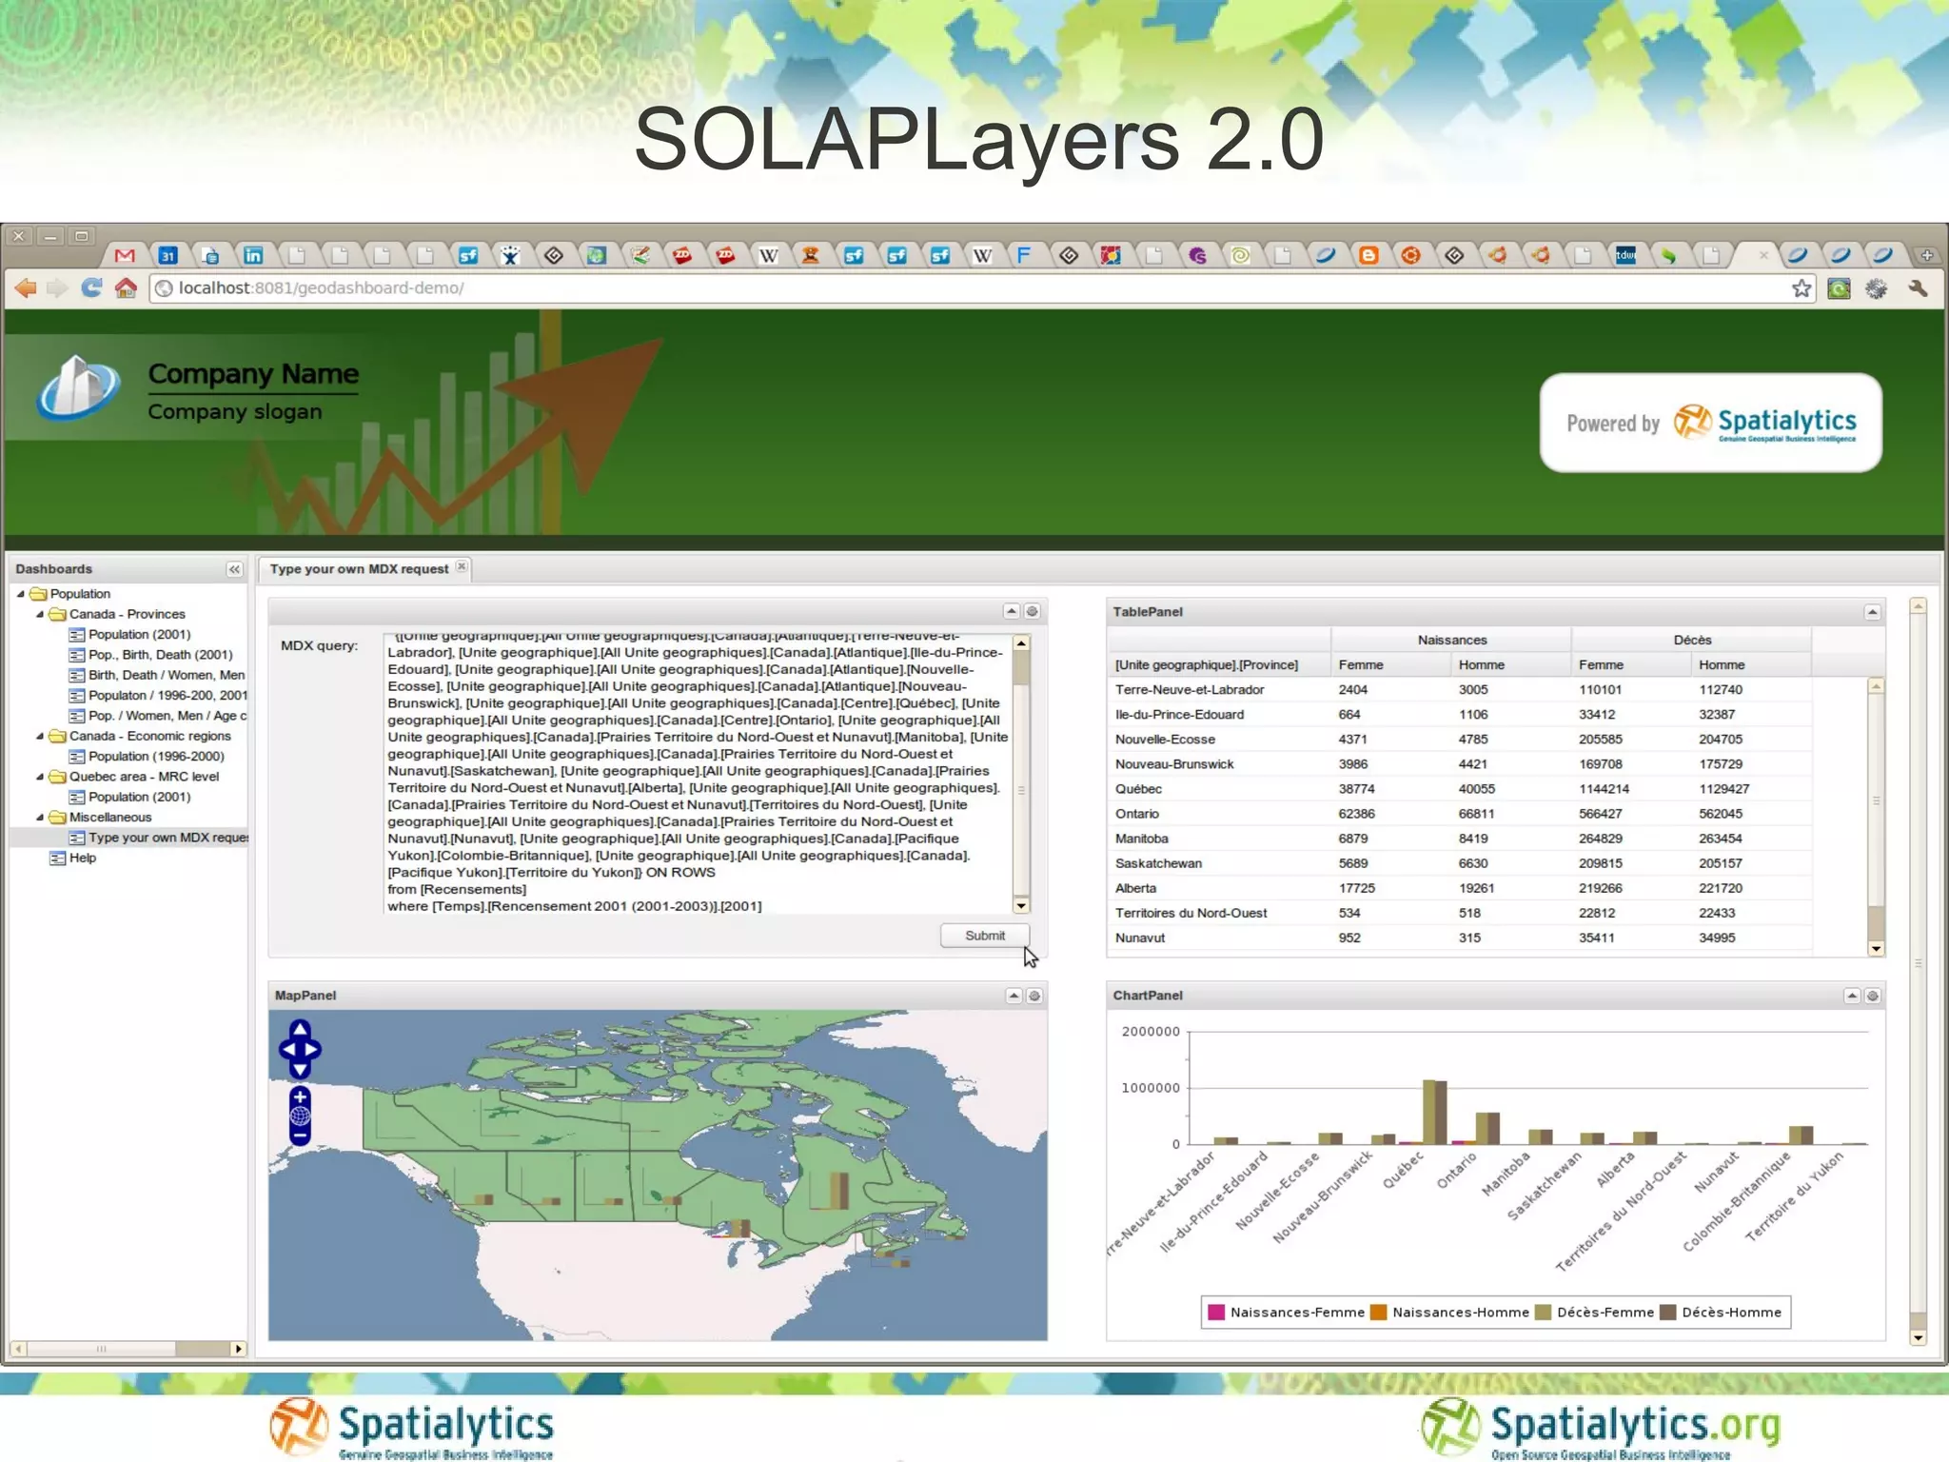Collapse Quebec area - MRC level folder

(40, 777)
